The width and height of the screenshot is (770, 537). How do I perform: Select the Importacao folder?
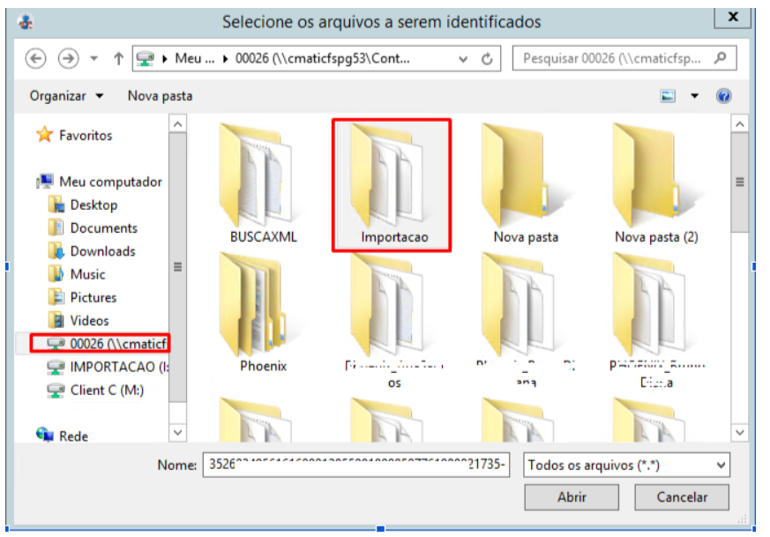point(392,185)
